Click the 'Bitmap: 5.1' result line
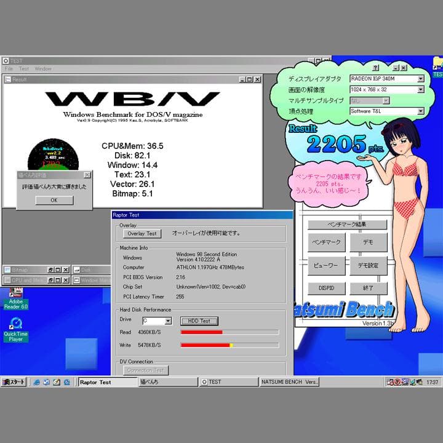 (x=132, y=194)
